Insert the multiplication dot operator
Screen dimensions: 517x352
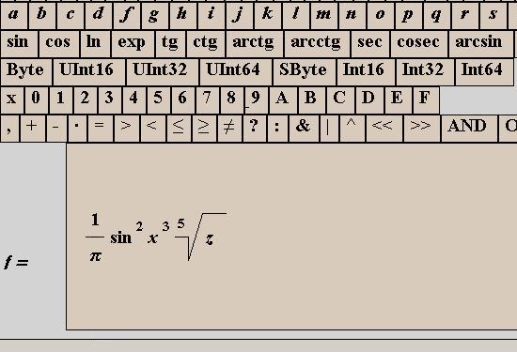tap(77, 129)
